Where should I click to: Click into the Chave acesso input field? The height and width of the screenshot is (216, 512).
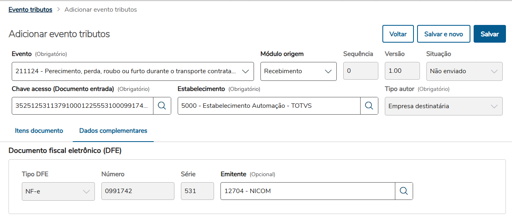[82, 106]
